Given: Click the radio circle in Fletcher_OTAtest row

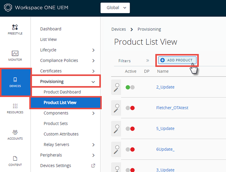Looking at the screenshot, I should pyautogui.click(x=117, y=106).
